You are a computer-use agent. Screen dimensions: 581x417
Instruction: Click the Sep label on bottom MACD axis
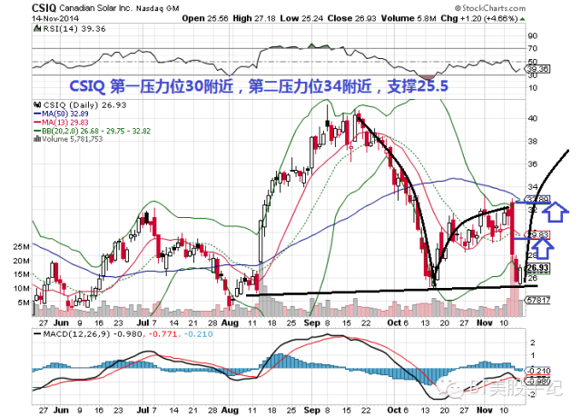(x=311, y=411)
